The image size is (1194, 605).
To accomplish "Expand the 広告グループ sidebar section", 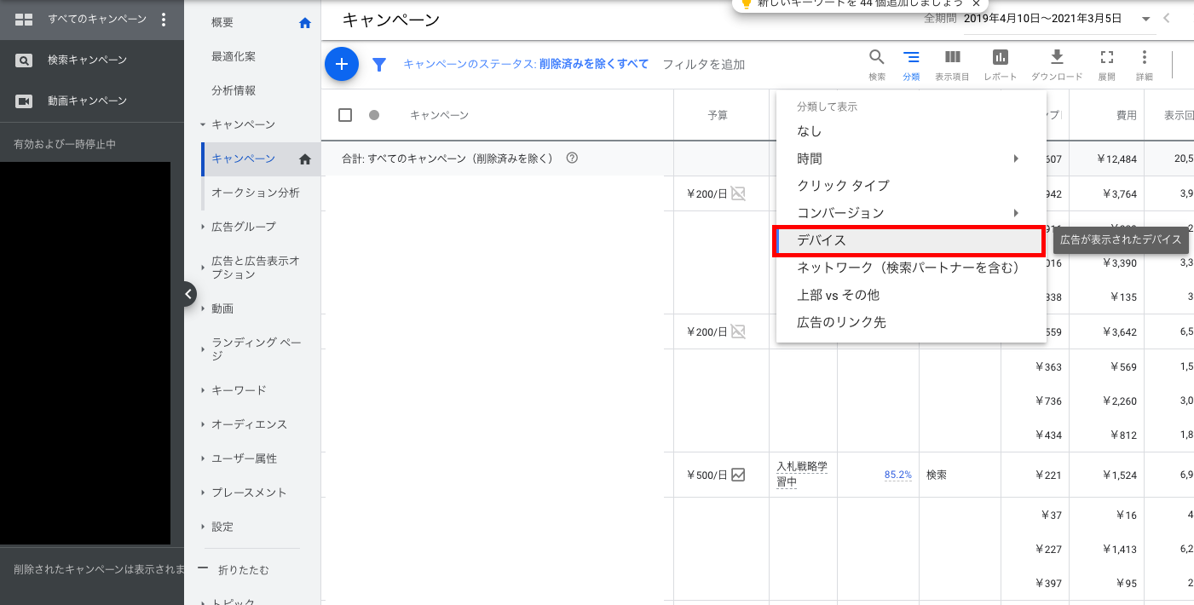I will 243,227.
